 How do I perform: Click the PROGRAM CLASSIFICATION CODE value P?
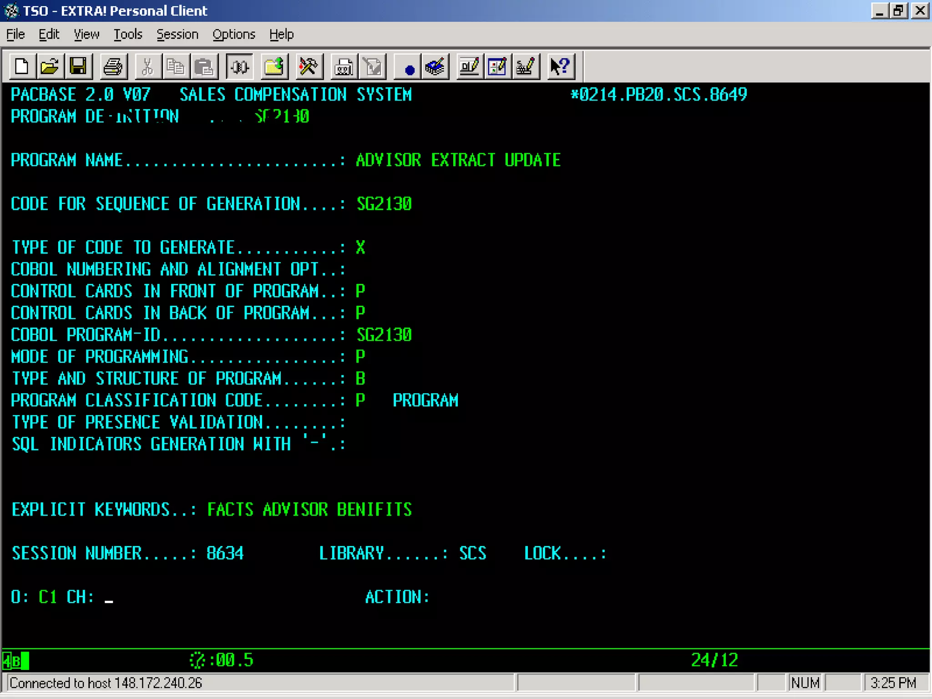[x=360, y=400]
